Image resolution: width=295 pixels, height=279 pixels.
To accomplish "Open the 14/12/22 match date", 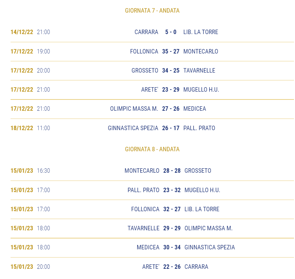I will [22, 32].
